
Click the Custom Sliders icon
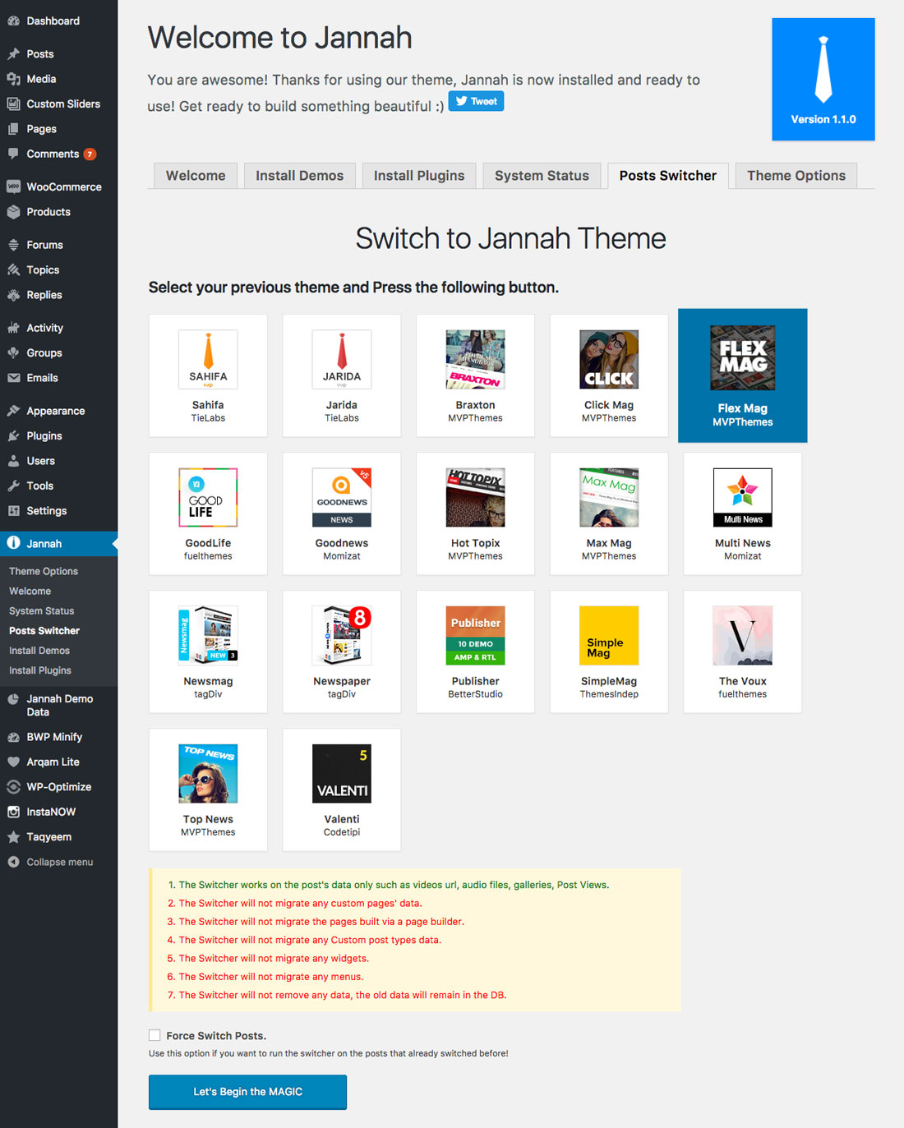13,104
